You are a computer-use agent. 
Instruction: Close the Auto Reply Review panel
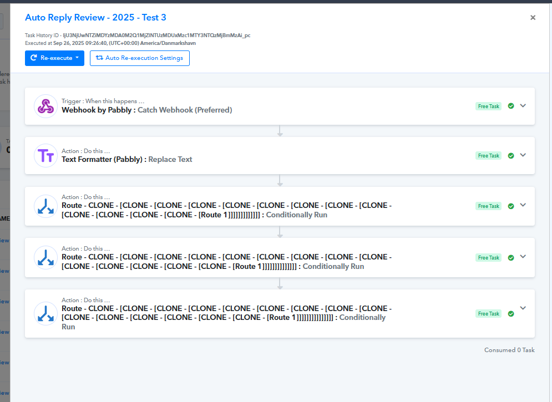[x=533, y=18]
